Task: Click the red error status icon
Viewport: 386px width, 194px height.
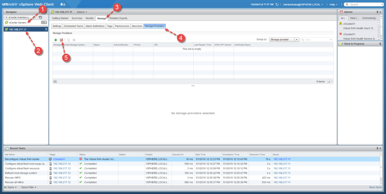Action: tap(81, 159)
